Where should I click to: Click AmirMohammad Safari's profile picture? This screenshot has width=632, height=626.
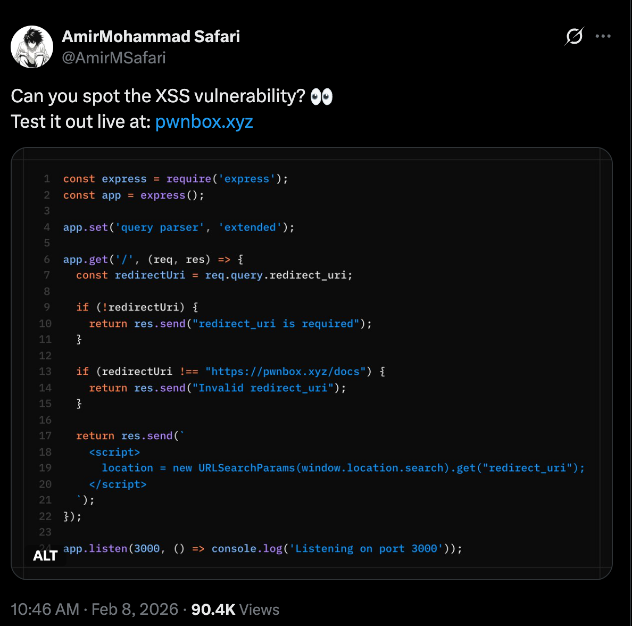click(x=32, y=46)
